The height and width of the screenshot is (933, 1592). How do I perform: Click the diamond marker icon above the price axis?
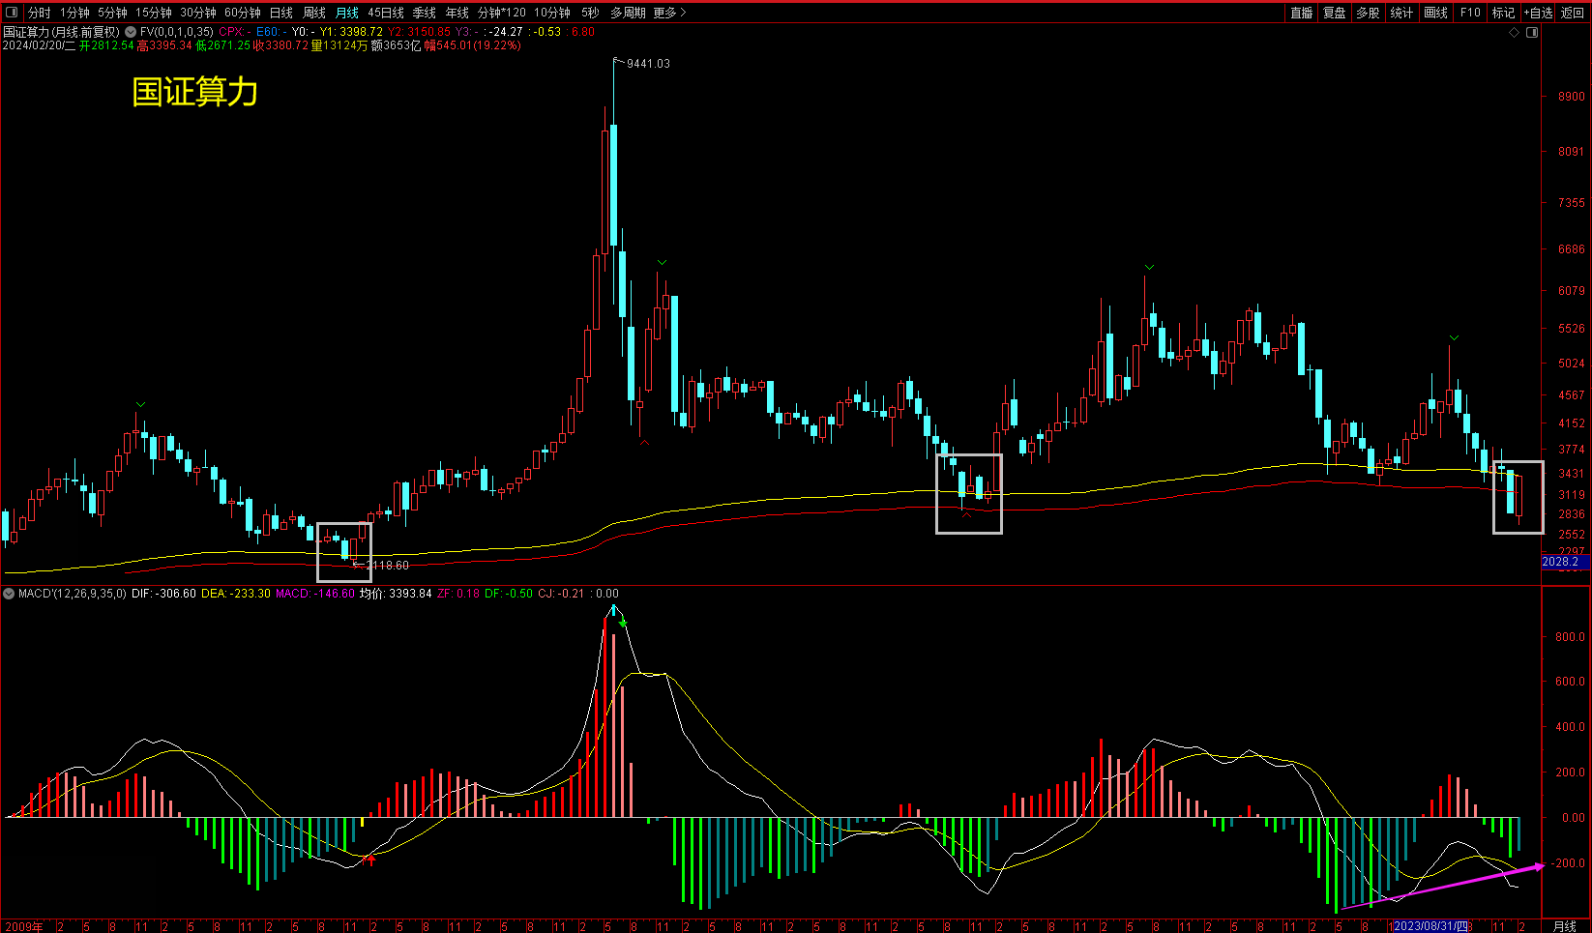(1515, 33)
